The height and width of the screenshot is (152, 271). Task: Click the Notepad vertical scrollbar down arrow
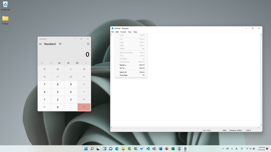pyautogui.click(x=261, y=125)
